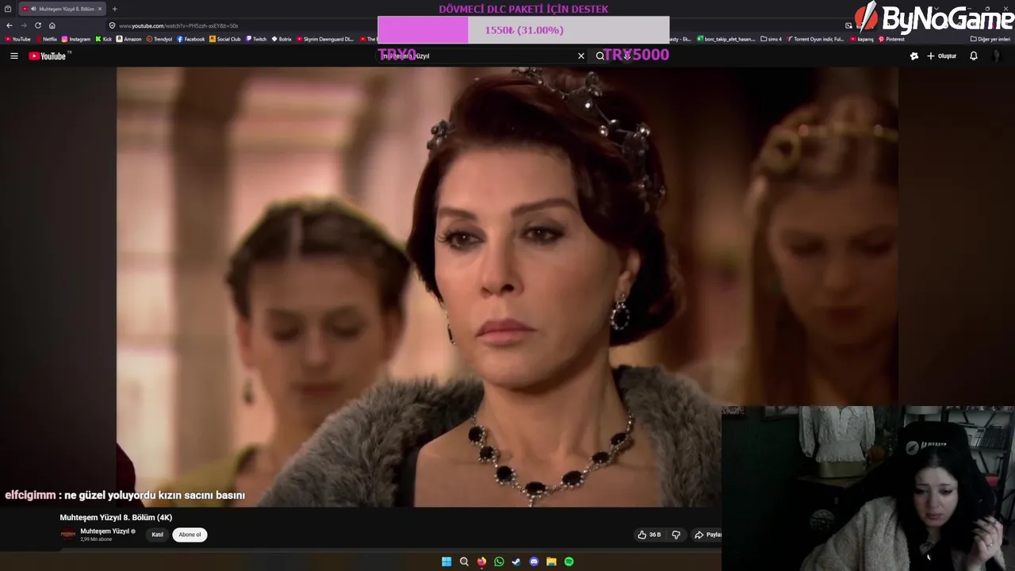The image size is (1015, 571).
Task: Expand the Diğer yer imleri folder
Action: tap(990, 39)
